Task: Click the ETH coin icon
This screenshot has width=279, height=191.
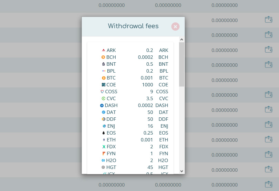Action: point(104,140)
